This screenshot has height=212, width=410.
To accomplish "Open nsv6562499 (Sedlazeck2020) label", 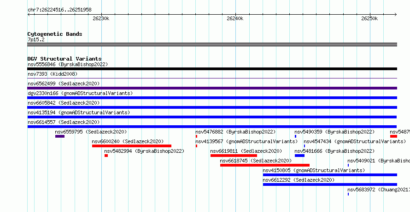I will pos(64,84).
